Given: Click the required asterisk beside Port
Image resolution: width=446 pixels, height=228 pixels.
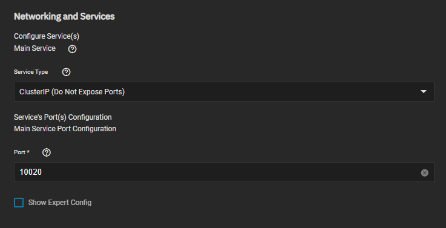Looking at the screenshot, I should [x=28, y=152].
